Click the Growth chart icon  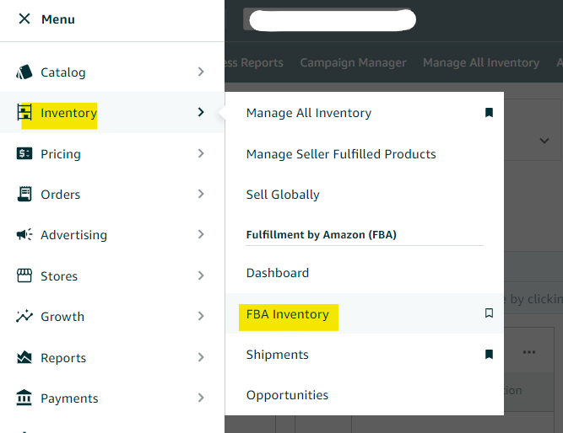click(24, 317)
